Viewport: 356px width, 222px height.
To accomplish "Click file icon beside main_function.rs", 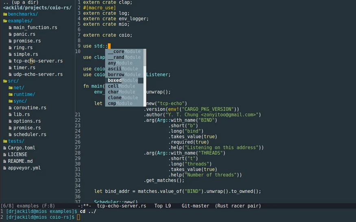I will 10,28.
